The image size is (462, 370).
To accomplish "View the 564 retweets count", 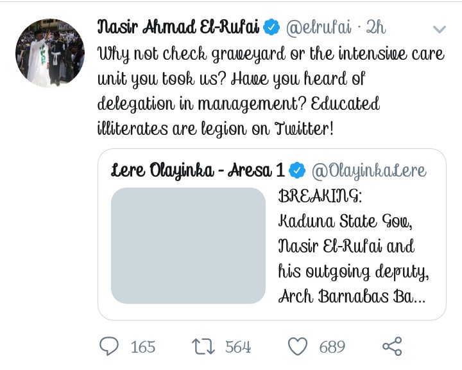I will tap(237, 348).
